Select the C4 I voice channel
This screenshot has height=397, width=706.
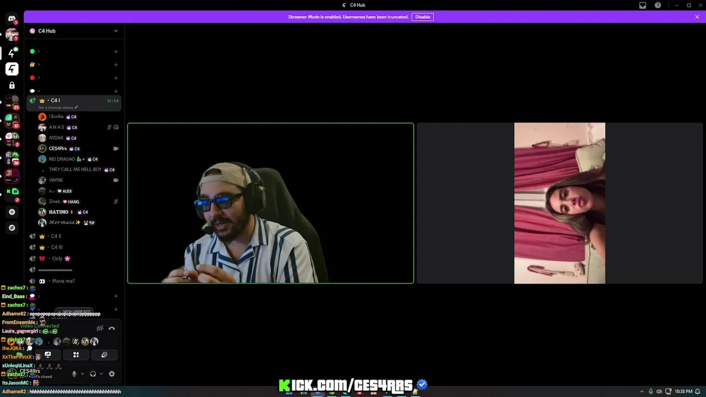tap(74, 103)
